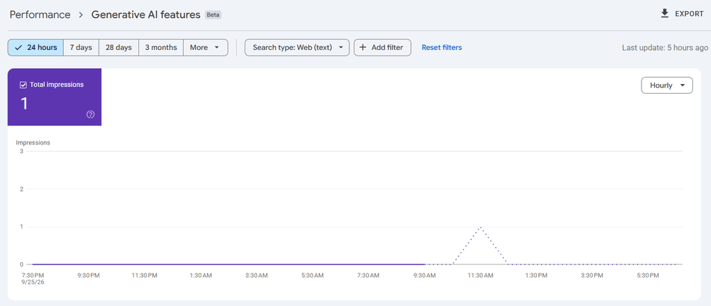Click the breadcrumb chevron separator
Viewport: 711px width, 306px height.
click(x=81, y=15)
